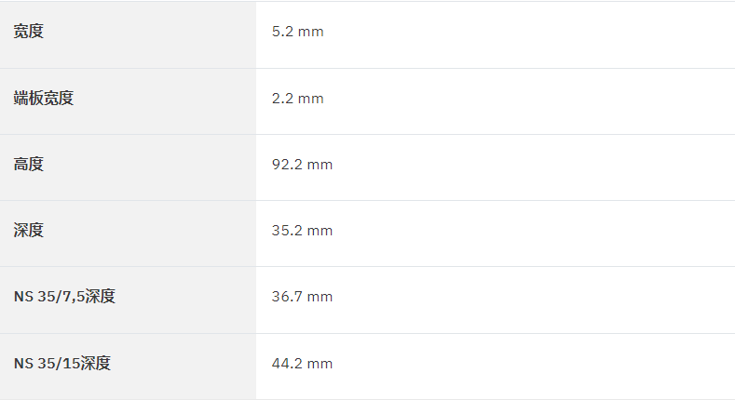Click the 92.2 mm height value
This screenshot has width=735, height=400.
tap(303, 165)
